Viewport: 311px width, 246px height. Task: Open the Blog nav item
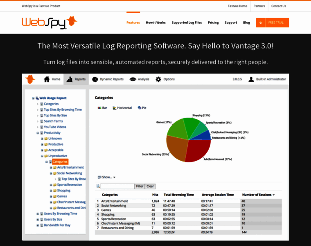tap(246, 23)
